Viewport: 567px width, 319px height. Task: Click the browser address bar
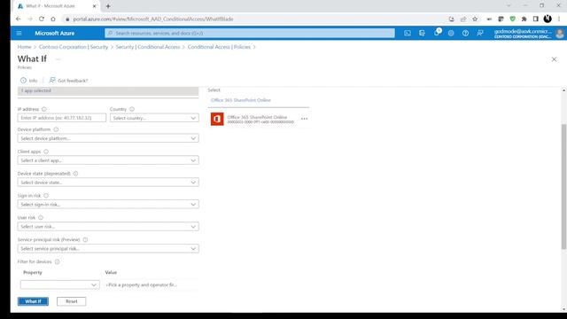253,19
